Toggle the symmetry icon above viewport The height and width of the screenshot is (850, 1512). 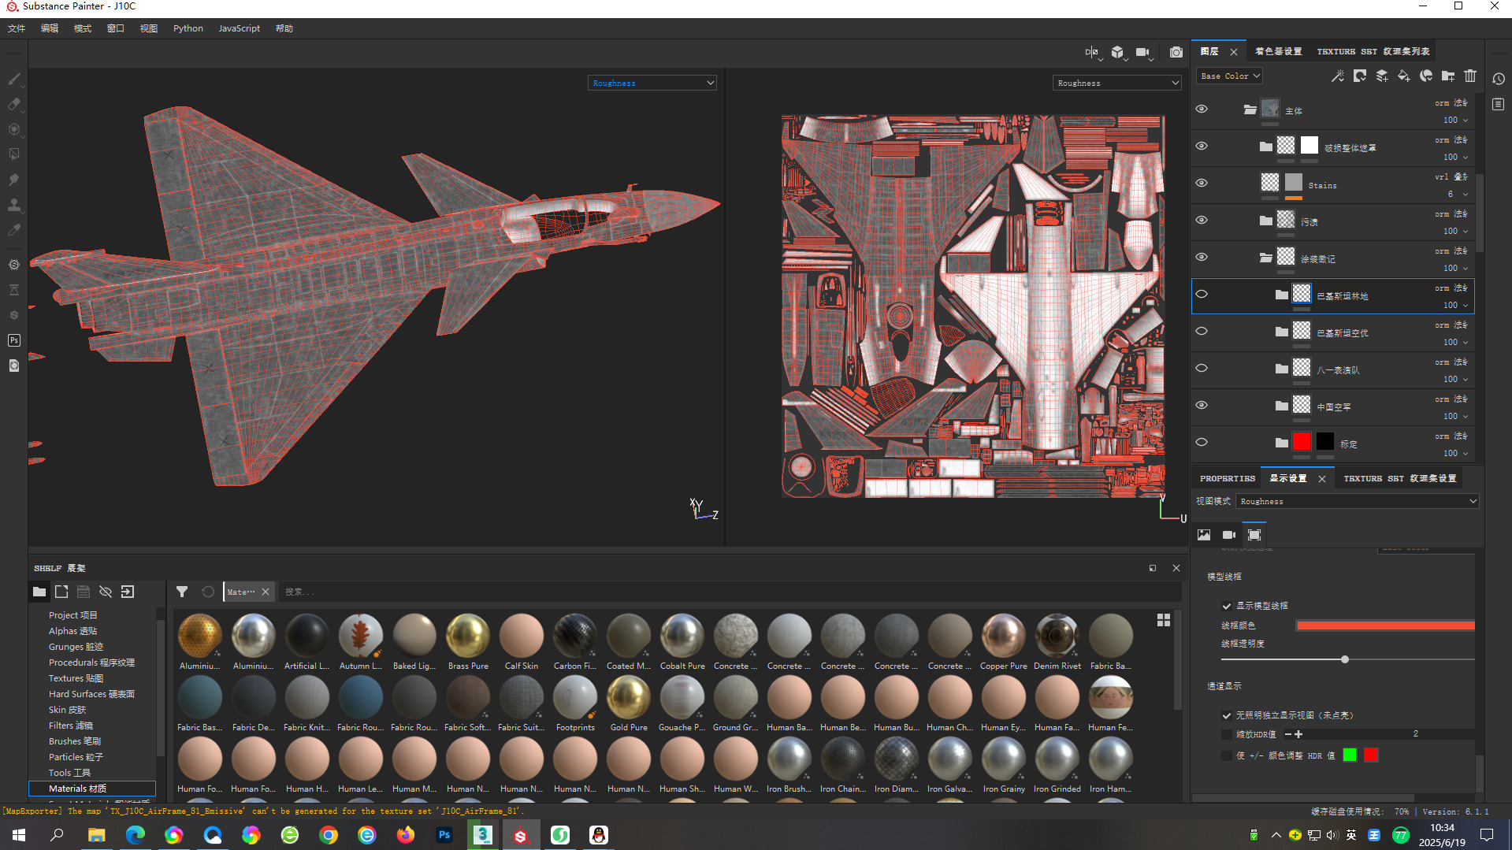(1092, 52)
